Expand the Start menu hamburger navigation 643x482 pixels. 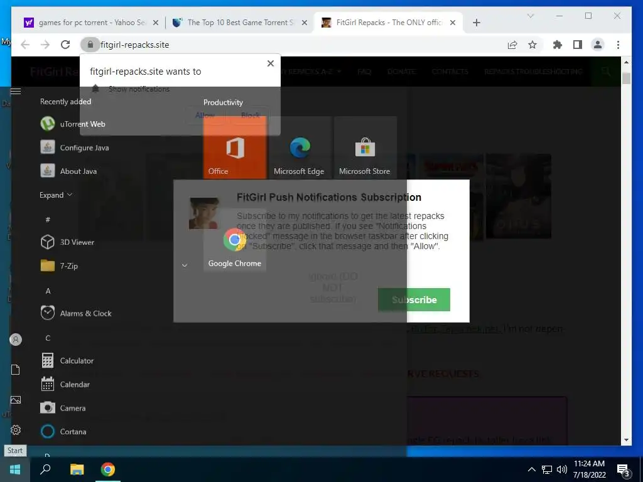click(16, 92)
